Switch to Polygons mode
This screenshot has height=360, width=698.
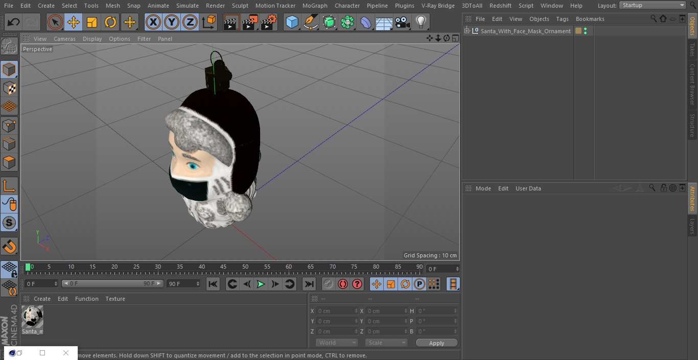pos(9,162)
